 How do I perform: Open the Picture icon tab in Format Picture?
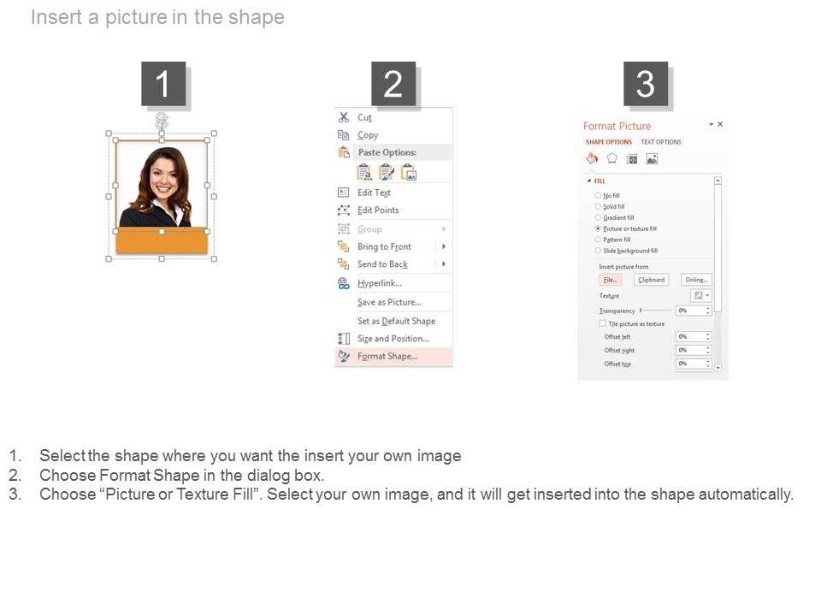tap(652, 159)
